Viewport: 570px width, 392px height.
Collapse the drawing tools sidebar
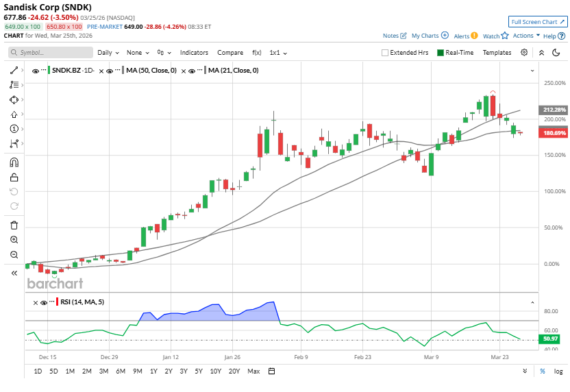pyautogui.click(x=14, y=273)
